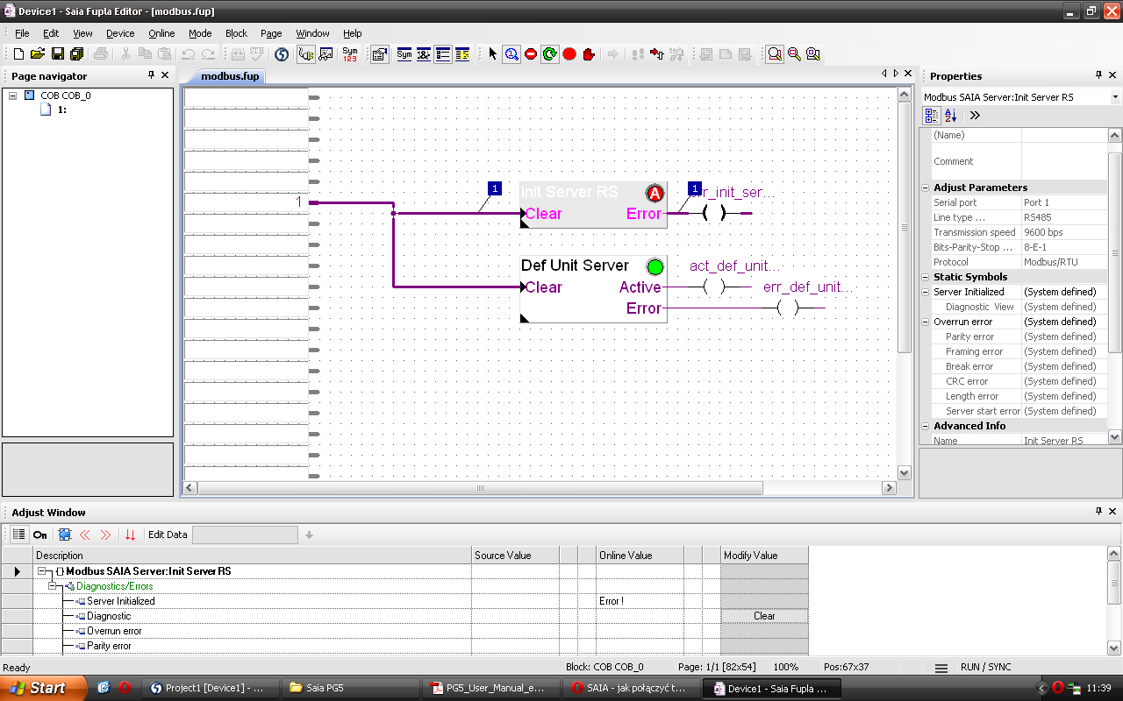
Task: Click the 1& FBox selector toolbar icon
Action: [x=424, y=54]
